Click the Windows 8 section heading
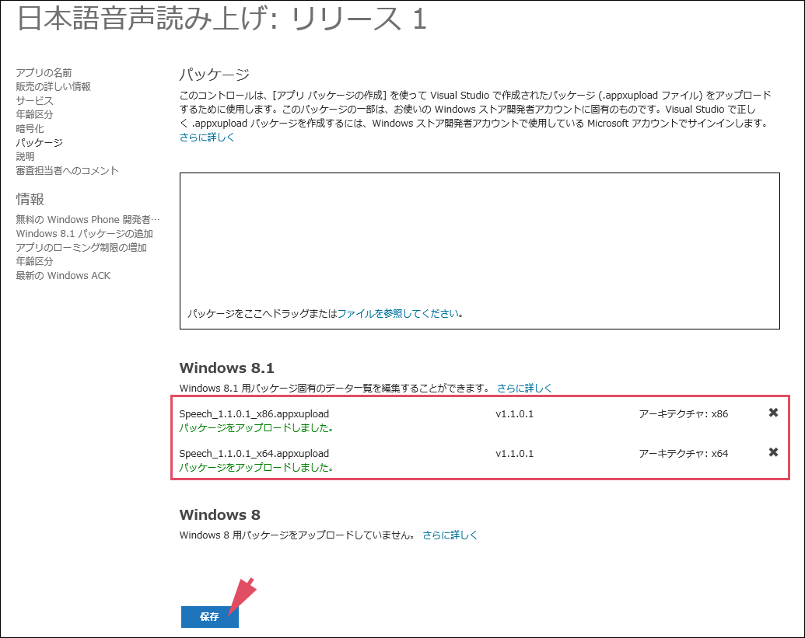Image resolution: width=805 pixels, height=638 pixels. [220, 514]
